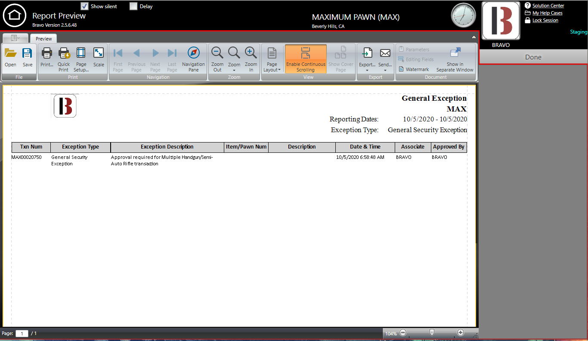
Task: Click the Exception Description column header
Action: [x=167, y=147]
